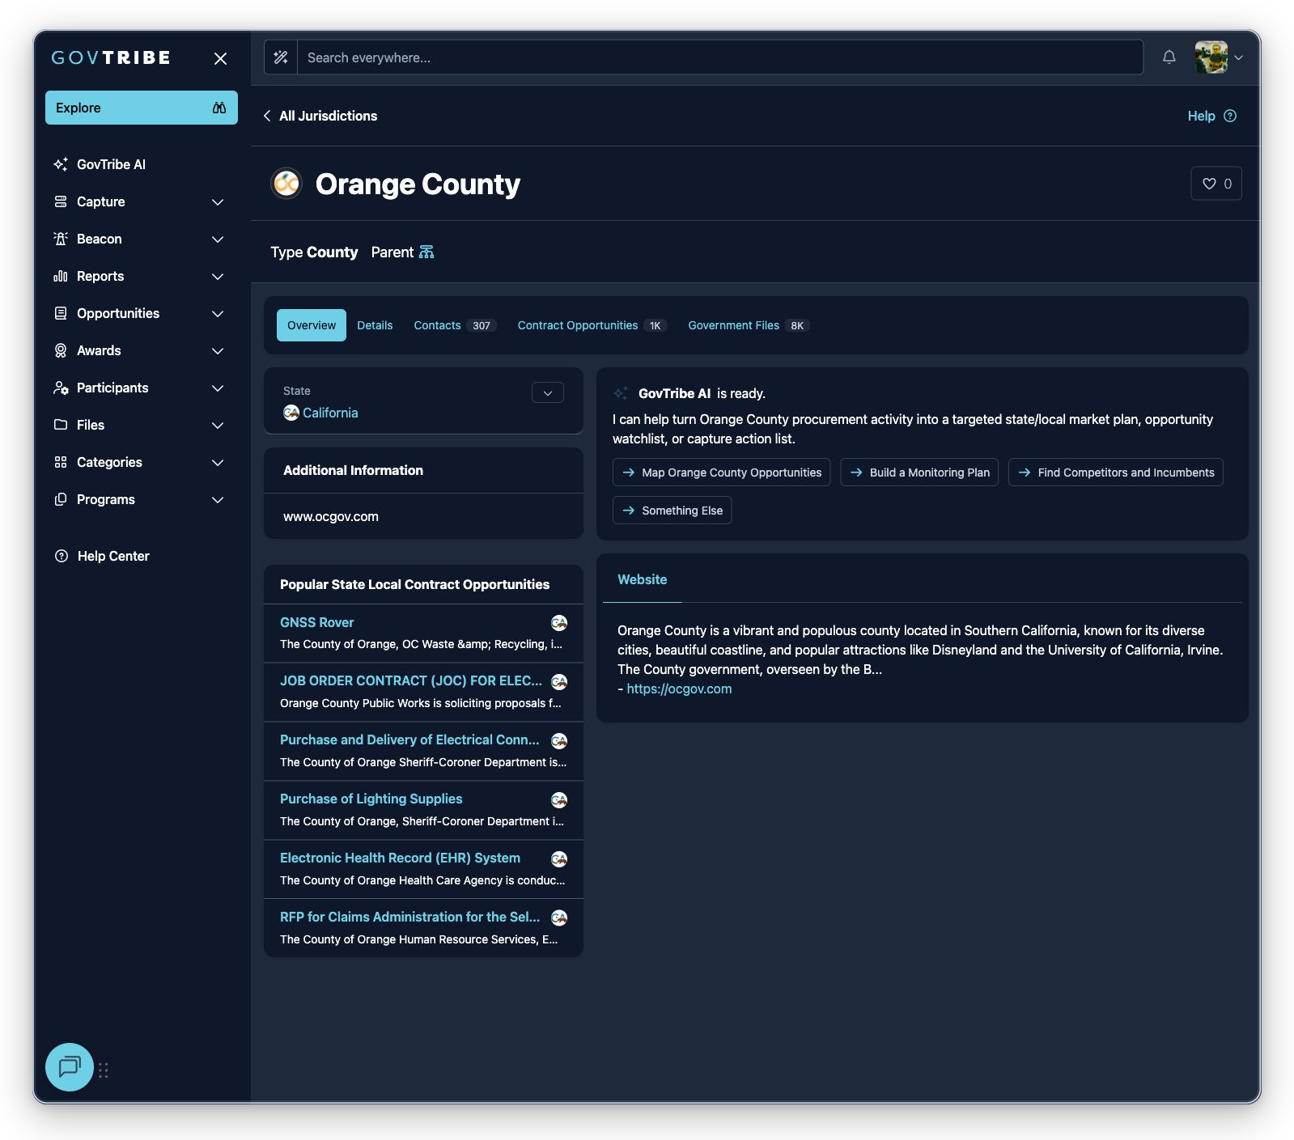The height and width of the screenshot is (1140, 1294).
Task: Expand the Capture menu chevron
Action: (218, 201)
